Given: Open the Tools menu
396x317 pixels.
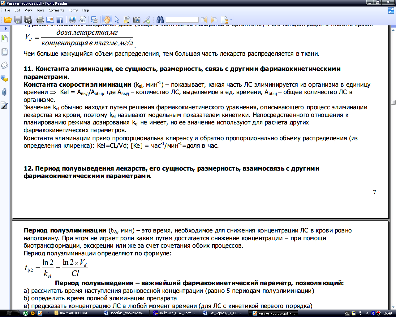Looking at the screenshot, I should (40, 10).
